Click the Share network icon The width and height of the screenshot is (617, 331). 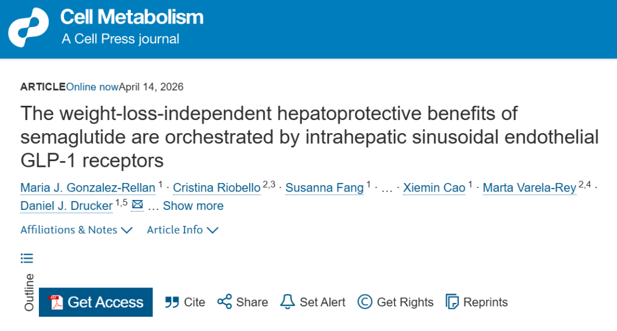point(225,302)
